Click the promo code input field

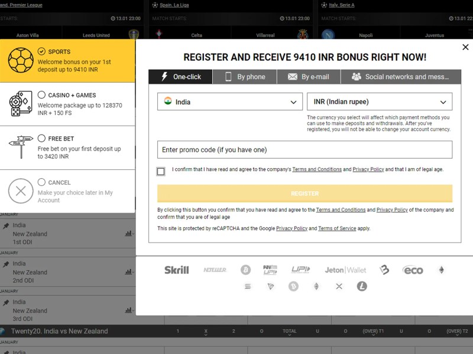point(304,150)
